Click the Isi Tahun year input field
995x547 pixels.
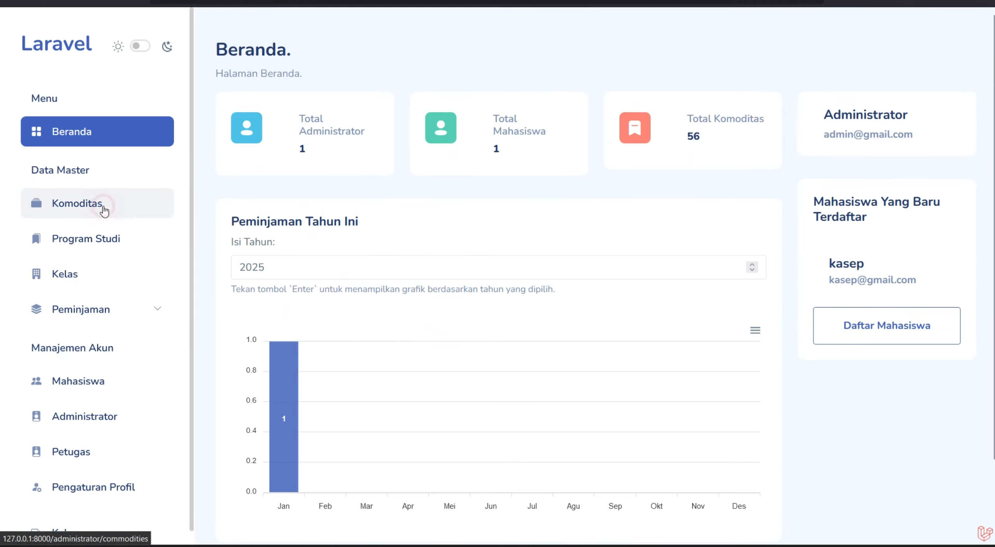coord(498,267)
